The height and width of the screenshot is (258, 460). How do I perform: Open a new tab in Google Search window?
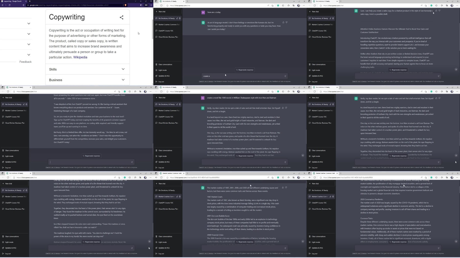click(30, 1)
